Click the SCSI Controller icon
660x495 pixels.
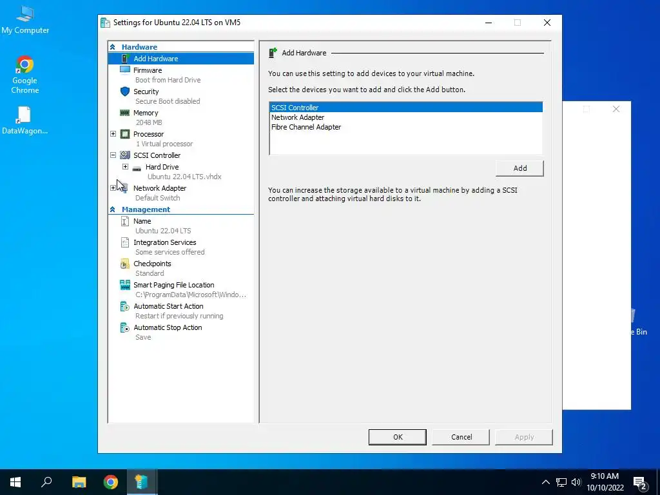(x=125, y=155)
